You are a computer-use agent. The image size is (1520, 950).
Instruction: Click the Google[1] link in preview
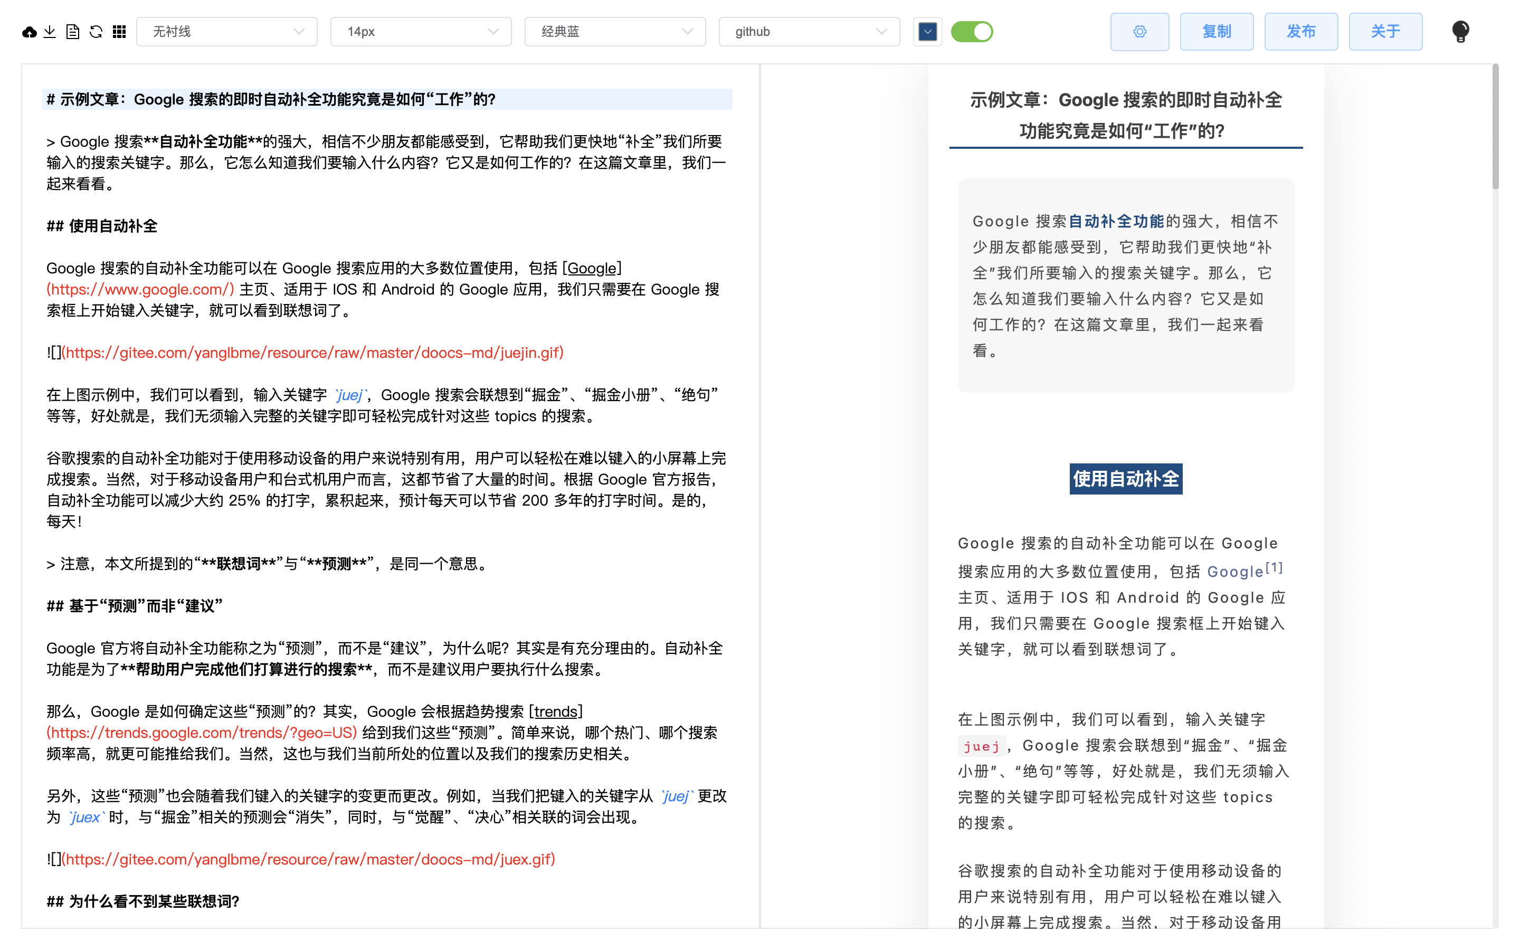[x=1235, y=571]
